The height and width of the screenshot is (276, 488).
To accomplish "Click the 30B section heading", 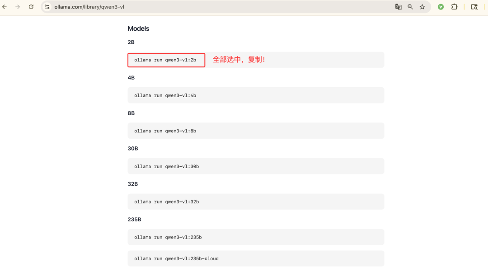I will (133, 149).
